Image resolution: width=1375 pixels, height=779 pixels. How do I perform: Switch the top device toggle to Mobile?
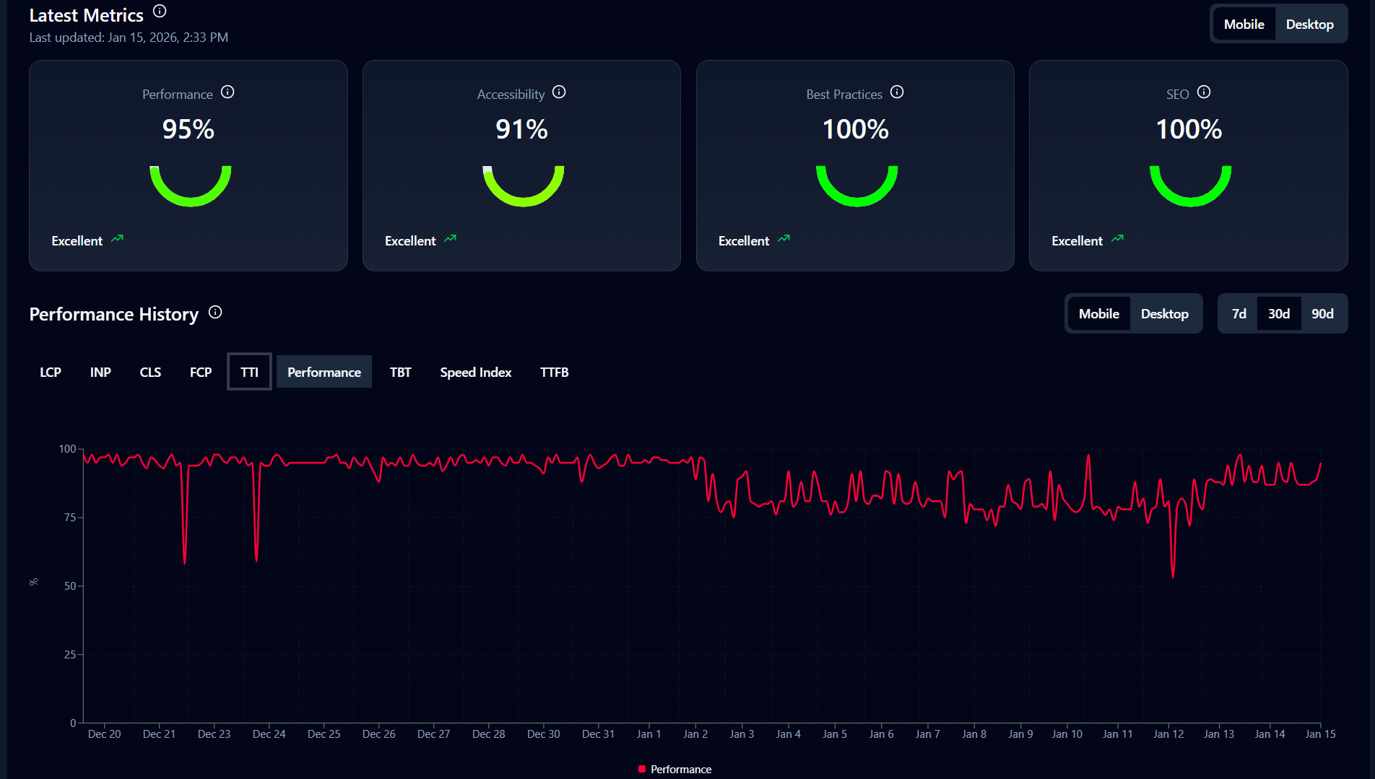pyautogui.click(x=1244, y=23)
